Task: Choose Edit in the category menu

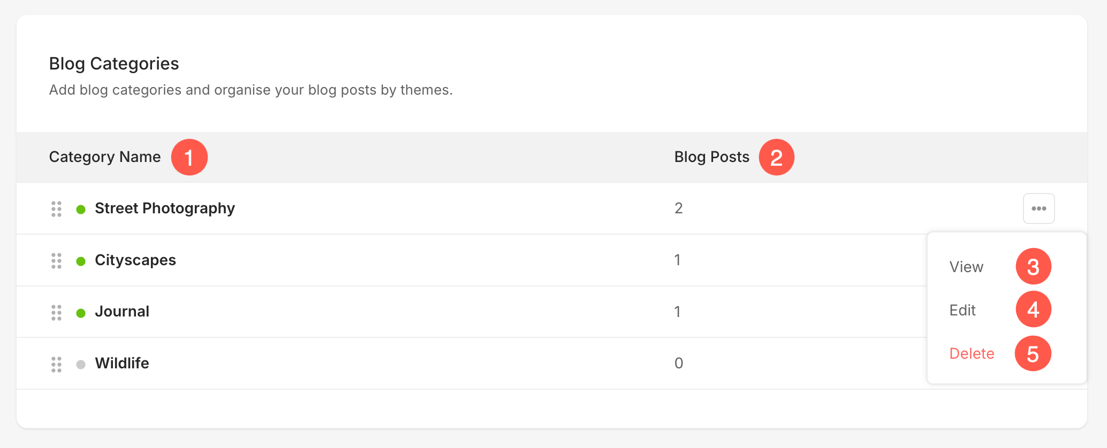Action: [962, 310]
